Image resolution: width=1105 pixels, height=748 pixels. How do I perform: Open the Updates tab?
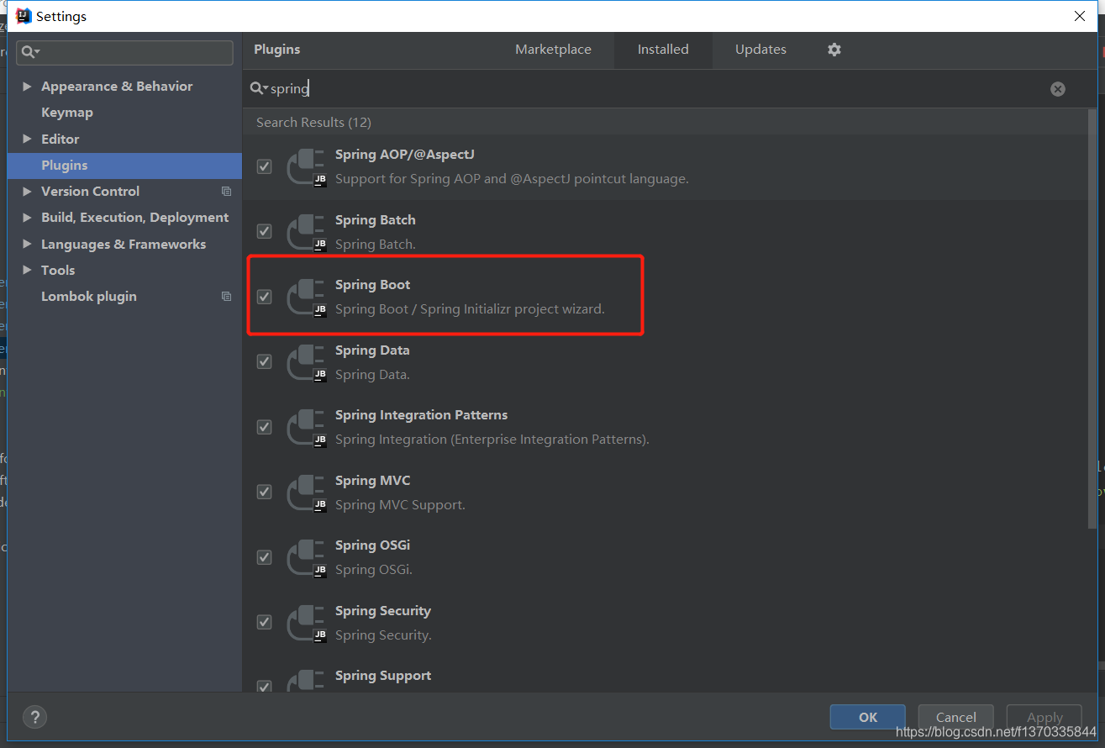(x=760, y=50)
